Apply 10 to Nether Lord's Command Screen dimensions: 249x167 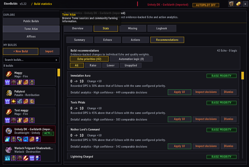coord(180,146)
